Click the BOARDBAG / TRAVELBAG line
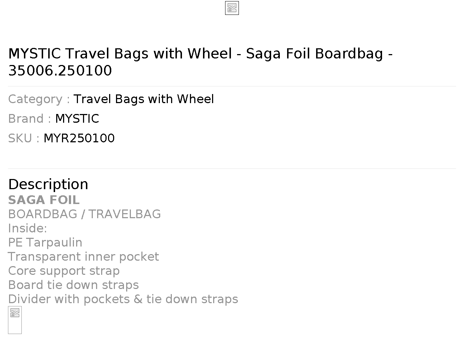The image size is (464, 342). (84, 214)
